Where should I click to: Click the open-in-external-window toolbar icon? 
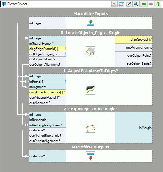tap(129, 4)
